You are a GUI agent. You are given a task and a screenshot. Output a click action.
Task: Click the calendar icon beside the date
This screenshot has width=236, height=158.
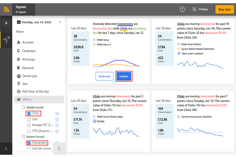pos(19,22)
